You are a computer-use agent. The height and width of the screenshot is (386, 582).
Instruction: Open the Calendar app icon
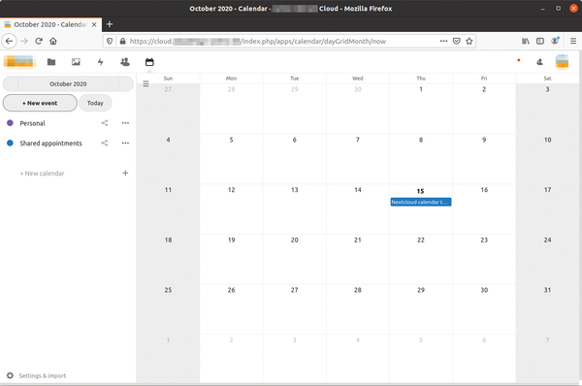(149, 62)
